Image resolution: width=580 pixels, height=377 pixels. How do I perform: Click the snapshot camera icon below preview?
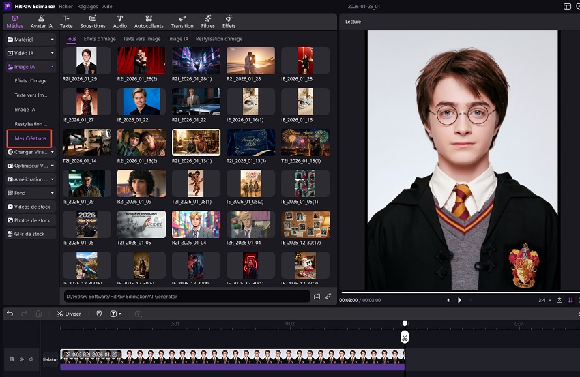pyautogui.click(x=560, y=300)
